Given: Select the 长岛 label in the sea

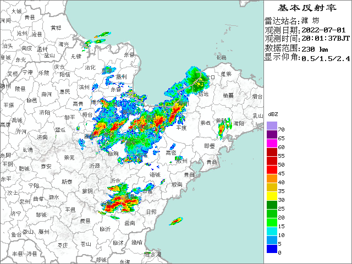Looking at the screenshot, I should [x=221, y=57].
